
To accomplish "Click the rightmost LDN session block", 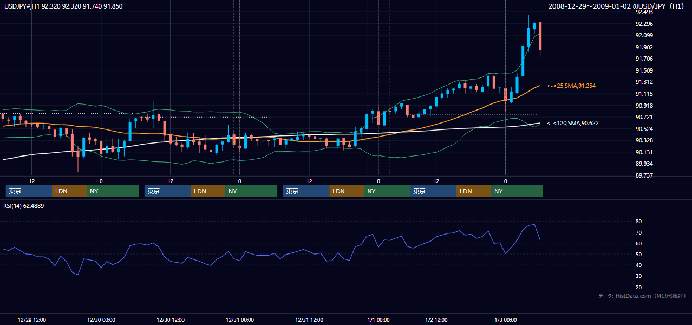I will 474,191.
